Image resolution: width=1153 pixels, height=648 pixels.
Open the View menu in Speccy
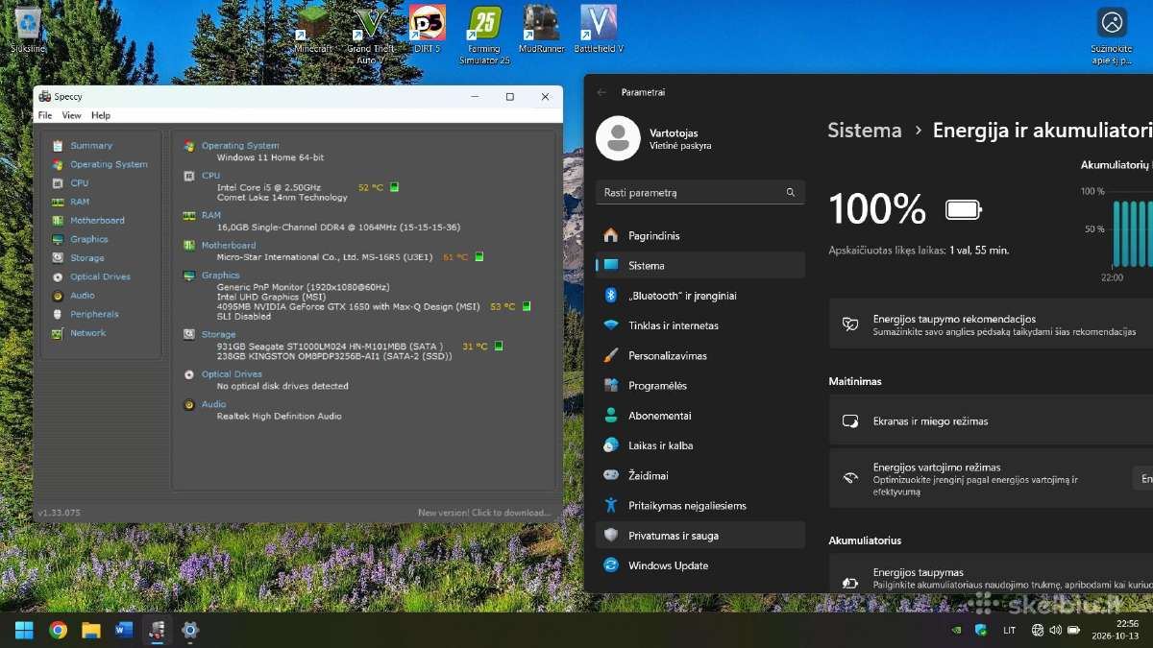(x=72, y=115)
